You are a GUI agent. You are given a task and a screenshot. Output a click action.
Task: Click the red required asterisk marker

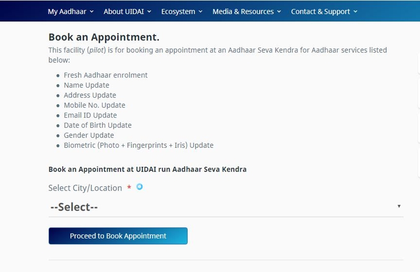pyautogui.click(x=129, y=188)
